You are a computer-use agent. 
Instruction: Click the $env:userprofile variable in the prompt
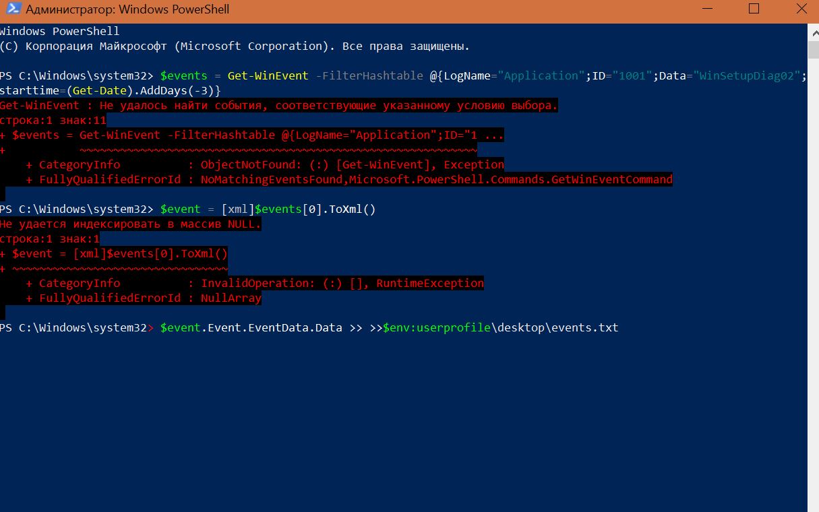pyautogui.click(x=436, y=327)
